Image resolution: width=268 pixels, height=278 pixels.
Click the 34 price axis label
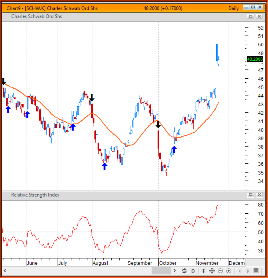[261, 181]
